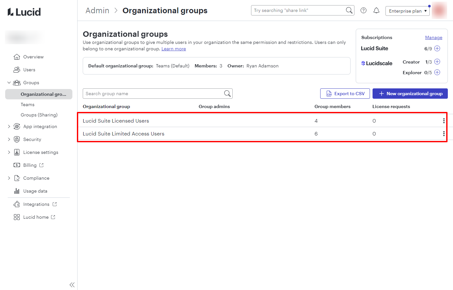Image resolution: width=453 pixels, height=290 pixels.
Task: Click the Billing icon
Action: [x=17, y=165]
